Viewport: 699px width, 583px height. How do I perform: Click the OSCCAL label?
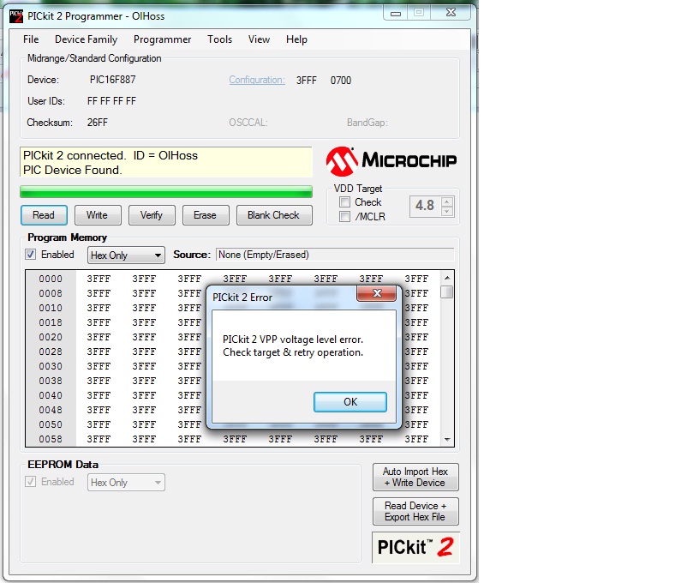[x=248, y=123]
